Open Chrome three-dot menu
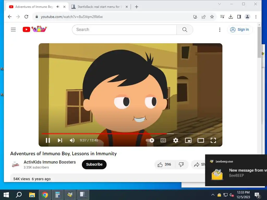The image size is (267, 200). click(256, 17)
